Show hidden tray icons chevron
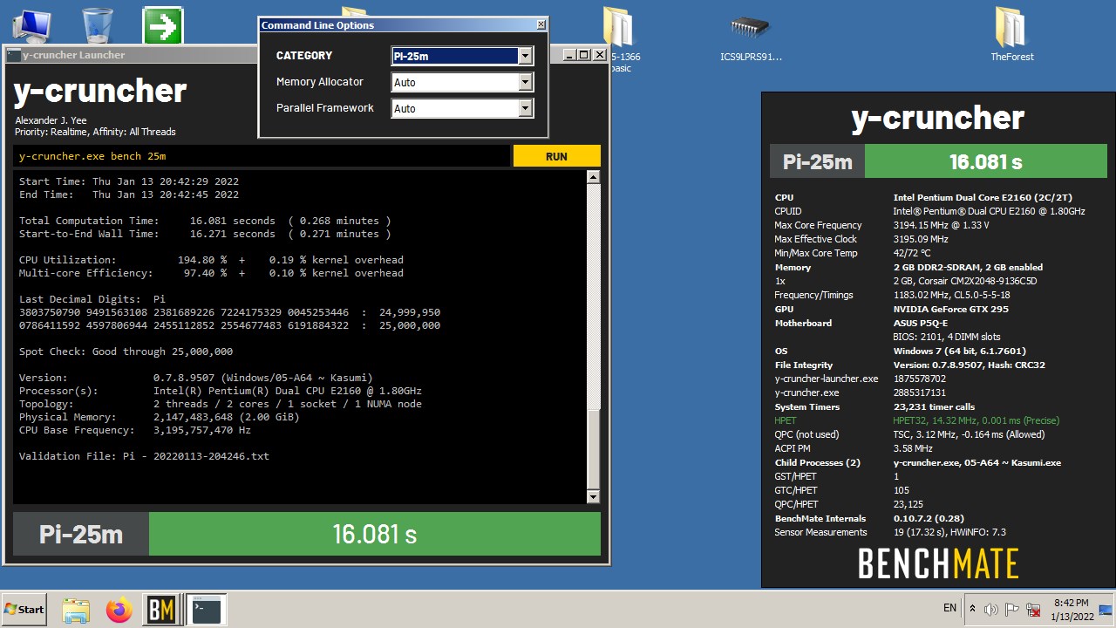Screen dimensions: 1116x628 pyautogui.click(x=973, y=610)
